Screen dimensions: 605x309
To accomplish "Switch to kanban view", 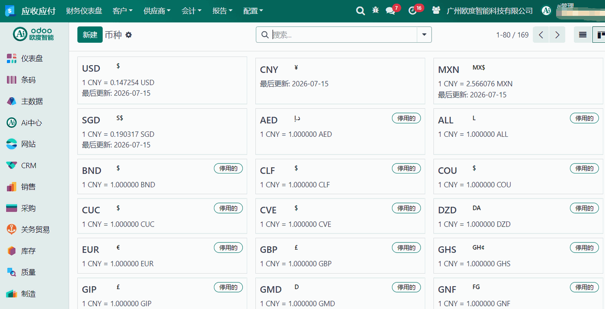I will (x=599, y=35).
